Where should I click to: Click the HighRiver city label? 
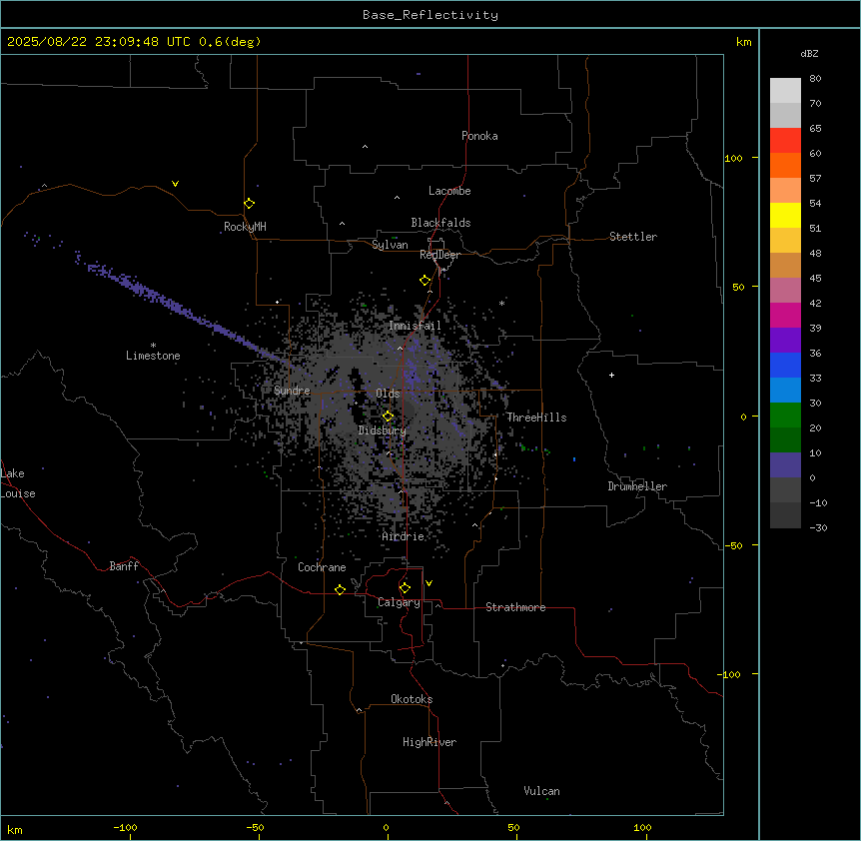pos(430,742)
